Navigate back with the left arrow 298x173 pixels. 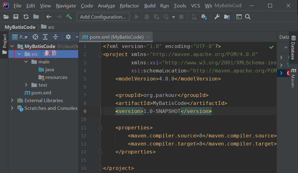[49, 17]
